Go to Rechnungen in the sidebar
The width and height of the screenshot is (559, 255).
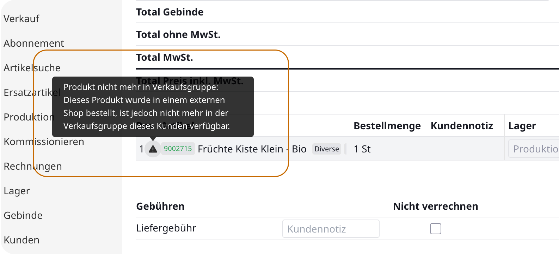point(33,166)
